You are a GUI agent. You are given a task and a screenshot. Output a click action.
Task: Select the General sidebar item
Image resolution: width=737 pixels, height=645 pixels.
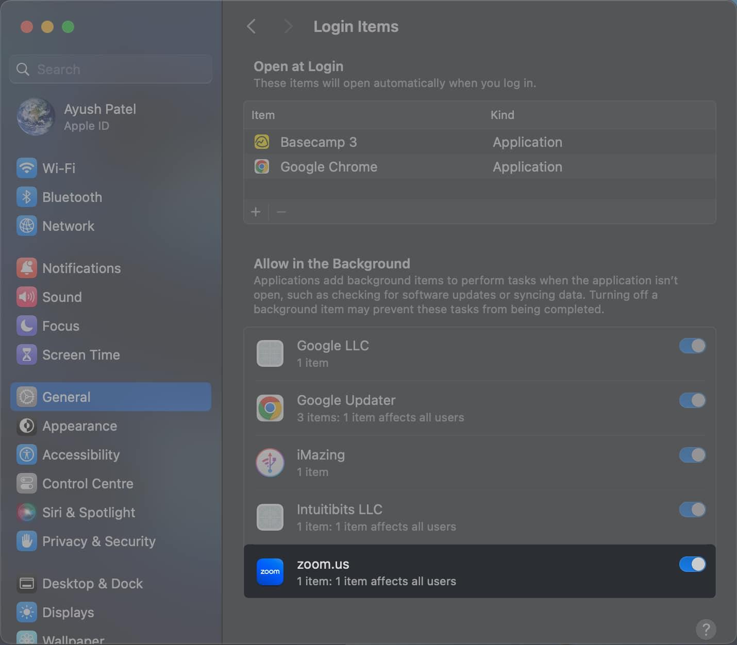[x=111, y=397]
